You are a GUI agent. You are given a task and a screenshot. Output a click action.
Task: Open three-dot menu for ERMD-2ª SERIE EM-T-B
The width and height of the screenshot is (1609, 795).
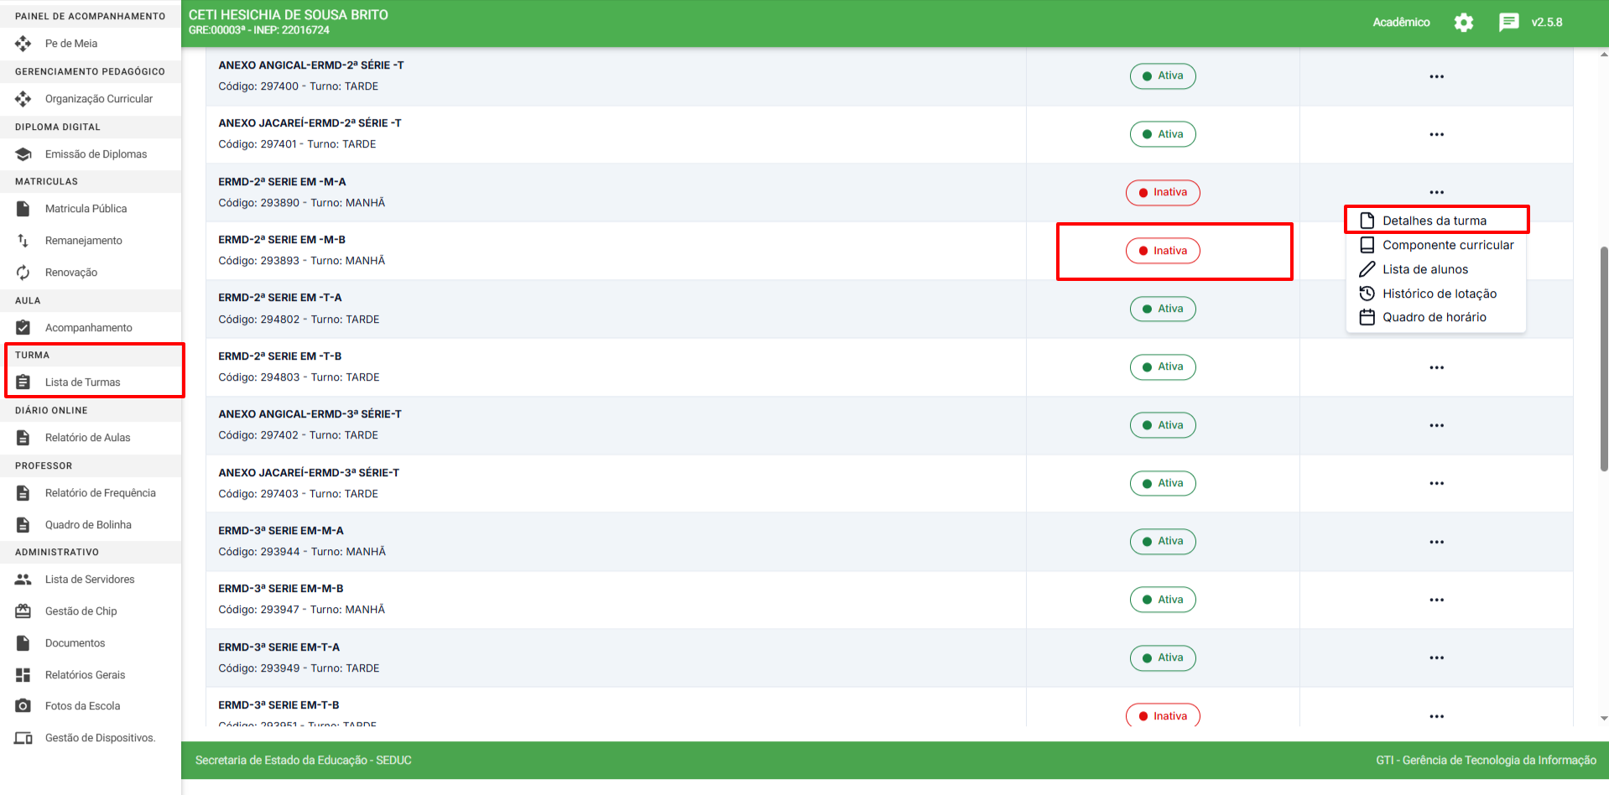(x=1436, y=367)
